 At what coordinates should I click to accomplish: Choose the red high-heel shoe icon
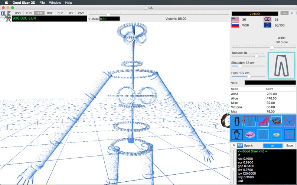point(263,121)
